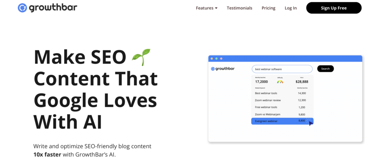Click the GrowthBar logo icon in header
The image size is (380, 166).
coord(22,8)
